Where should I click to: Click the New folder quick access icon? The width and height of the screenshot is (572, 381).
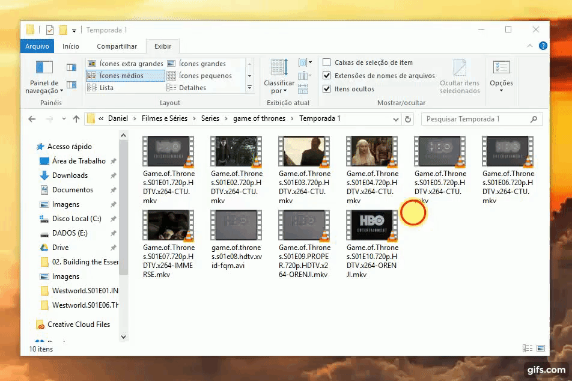[x=63, y=30]
